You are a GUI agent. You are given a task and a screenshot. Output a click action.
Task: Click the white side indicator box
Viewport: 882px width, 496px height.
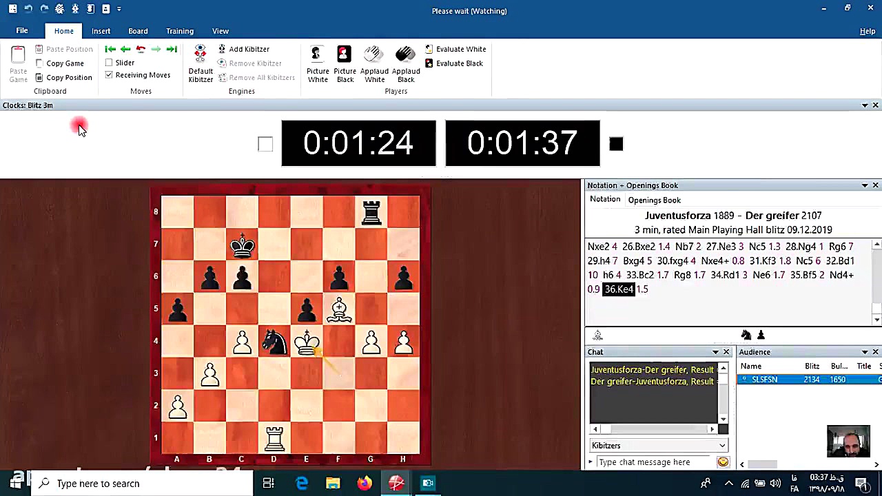click(265, 144)
